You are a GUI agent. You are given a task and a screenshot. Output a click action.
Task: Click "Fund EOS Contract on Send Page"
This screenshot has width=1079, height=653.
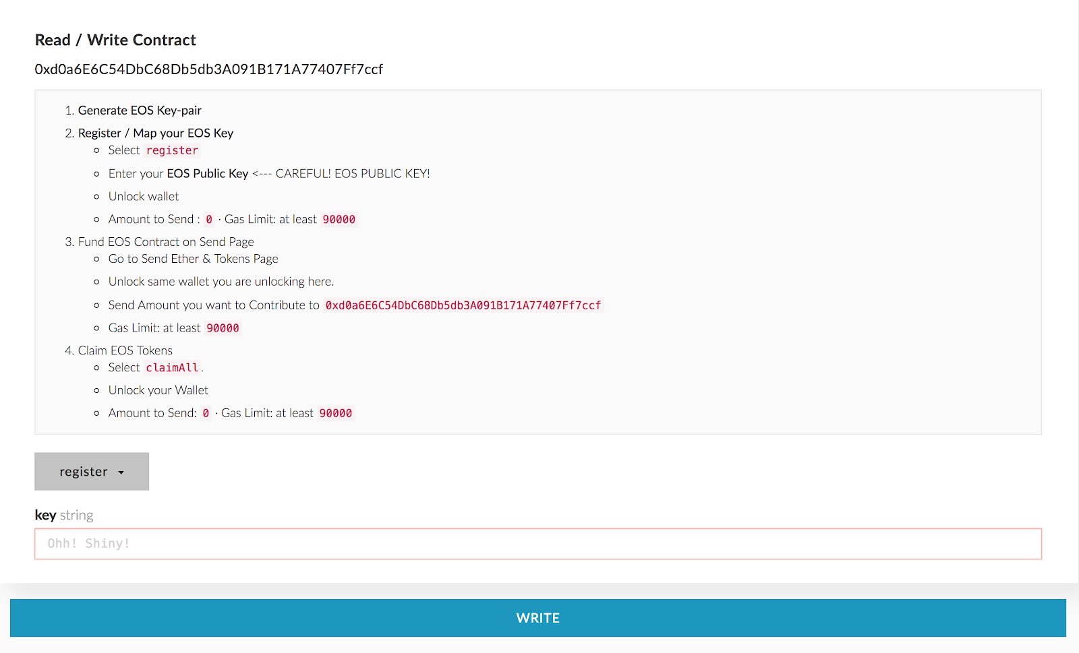[166, 242]
